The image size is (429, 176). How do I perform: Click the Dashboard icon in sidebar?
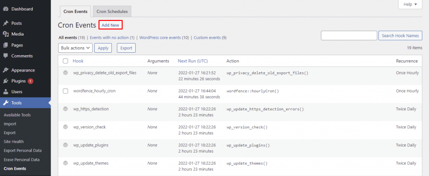pyautogui.click(x=5, y=9)
